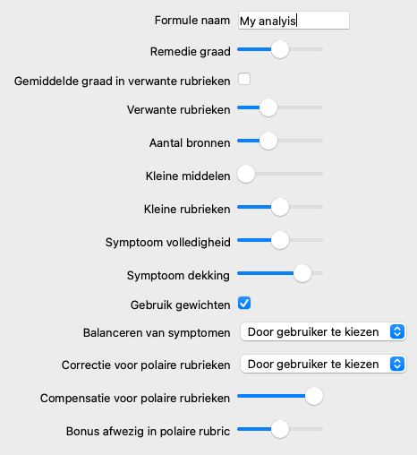This screenshot has width=417, height=455.
Task: Click the Gebruik gewichten label
Action: [x=181, y=305]
